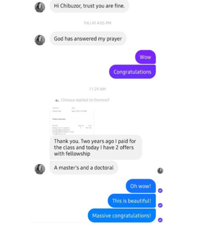The height and width of the screenshot is (225, 204).
Task: Select the blue "This is beautiful!" bubble
Action: [x=132, y=201]
